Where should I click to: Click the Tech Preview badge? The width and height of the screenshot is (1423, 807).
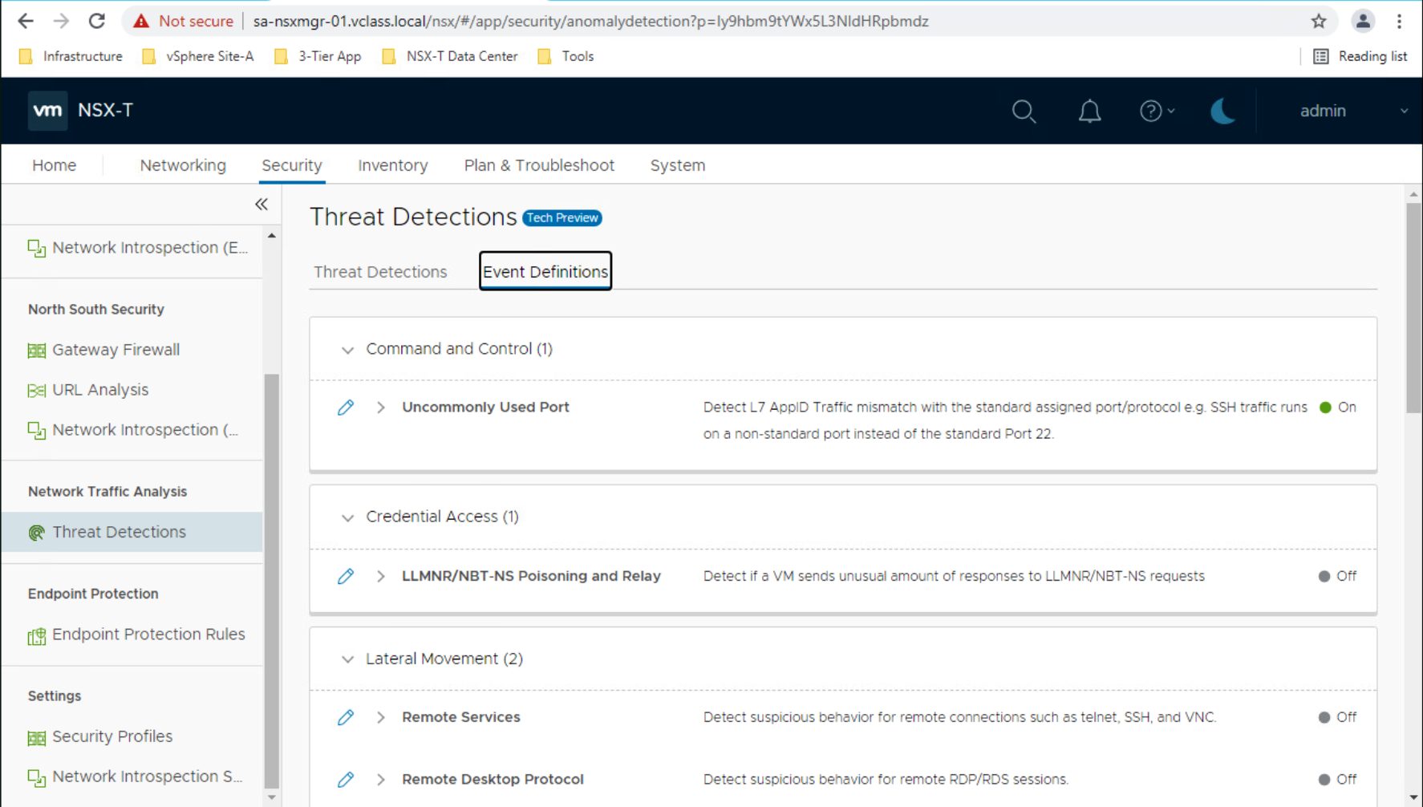562,218
